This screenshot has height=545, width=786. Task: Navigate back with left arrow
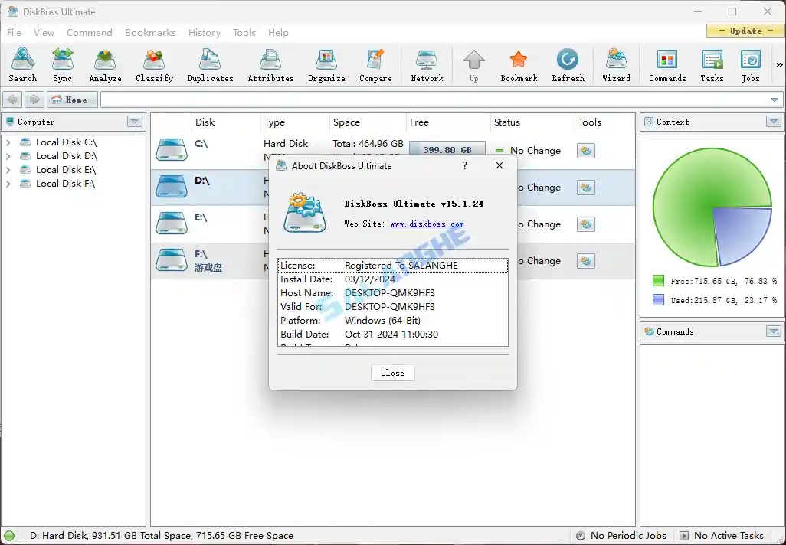tap(12, 100)
